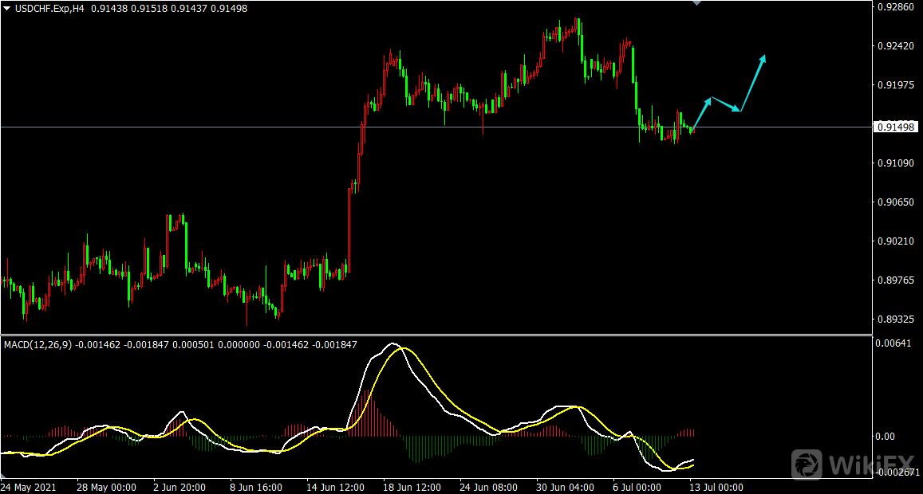Screen dimensions: 923x494
Task: Click the gray chart shift triangle marker
Action: 697,3
